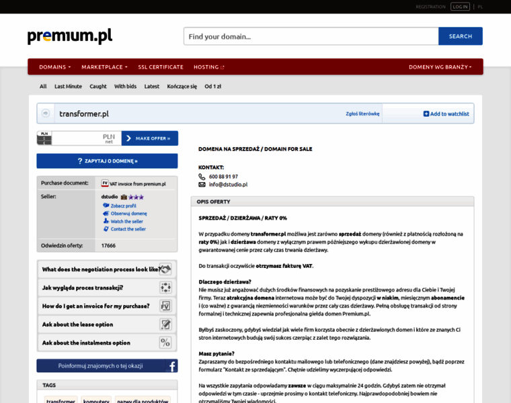Click the transformer tag

61,401
